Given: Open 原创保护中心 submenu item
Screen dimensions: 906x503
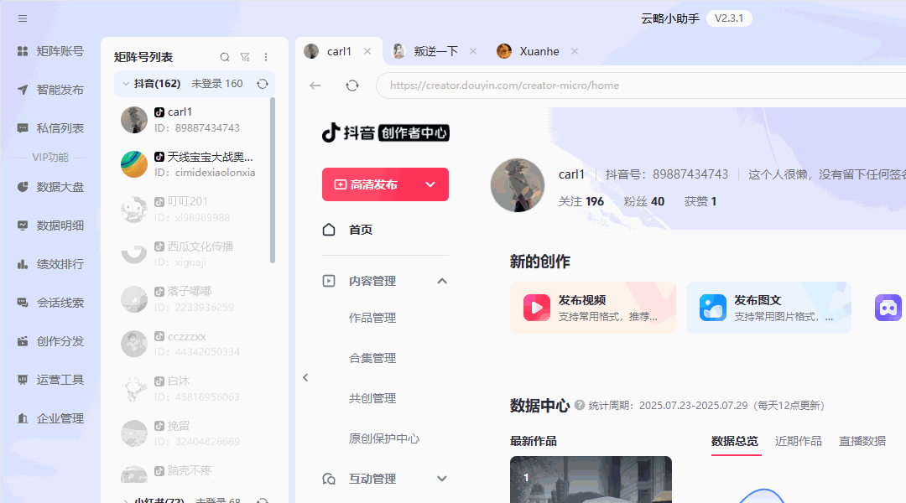Looking at the screenshot, I should tap(384, 438).
